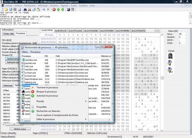Click the blue Undo arrow icon

pos(44,10)
